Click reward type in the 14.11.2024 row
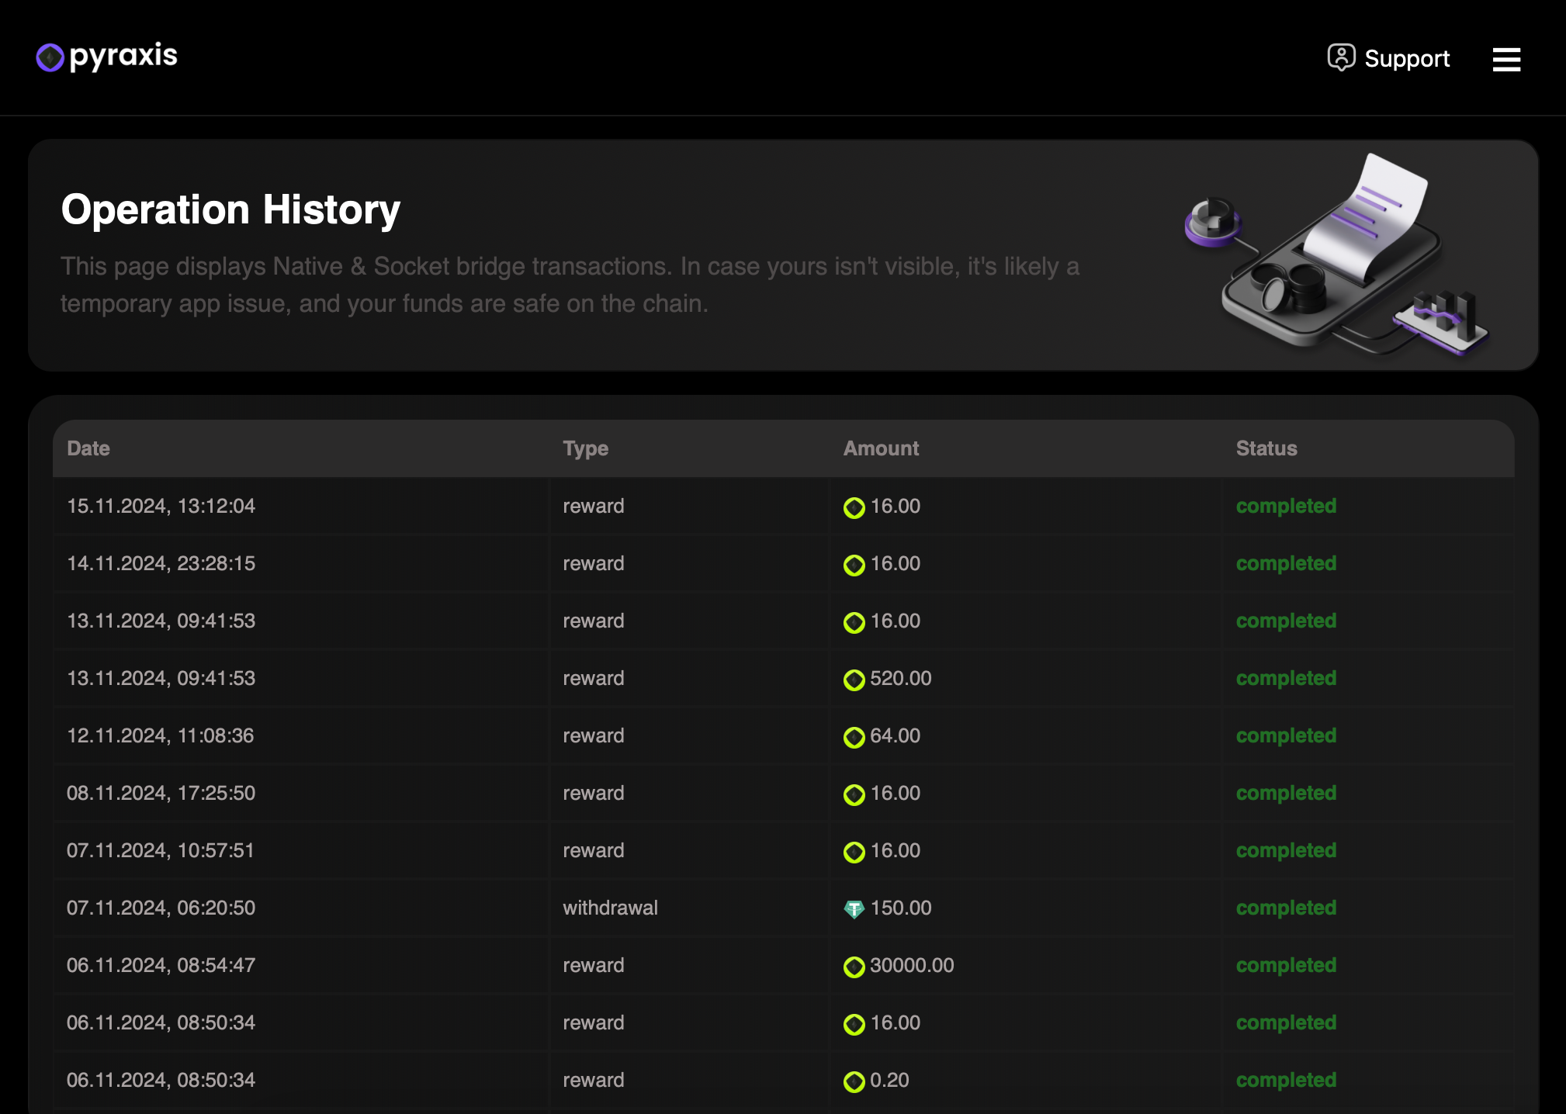 (x=593, y=563)
